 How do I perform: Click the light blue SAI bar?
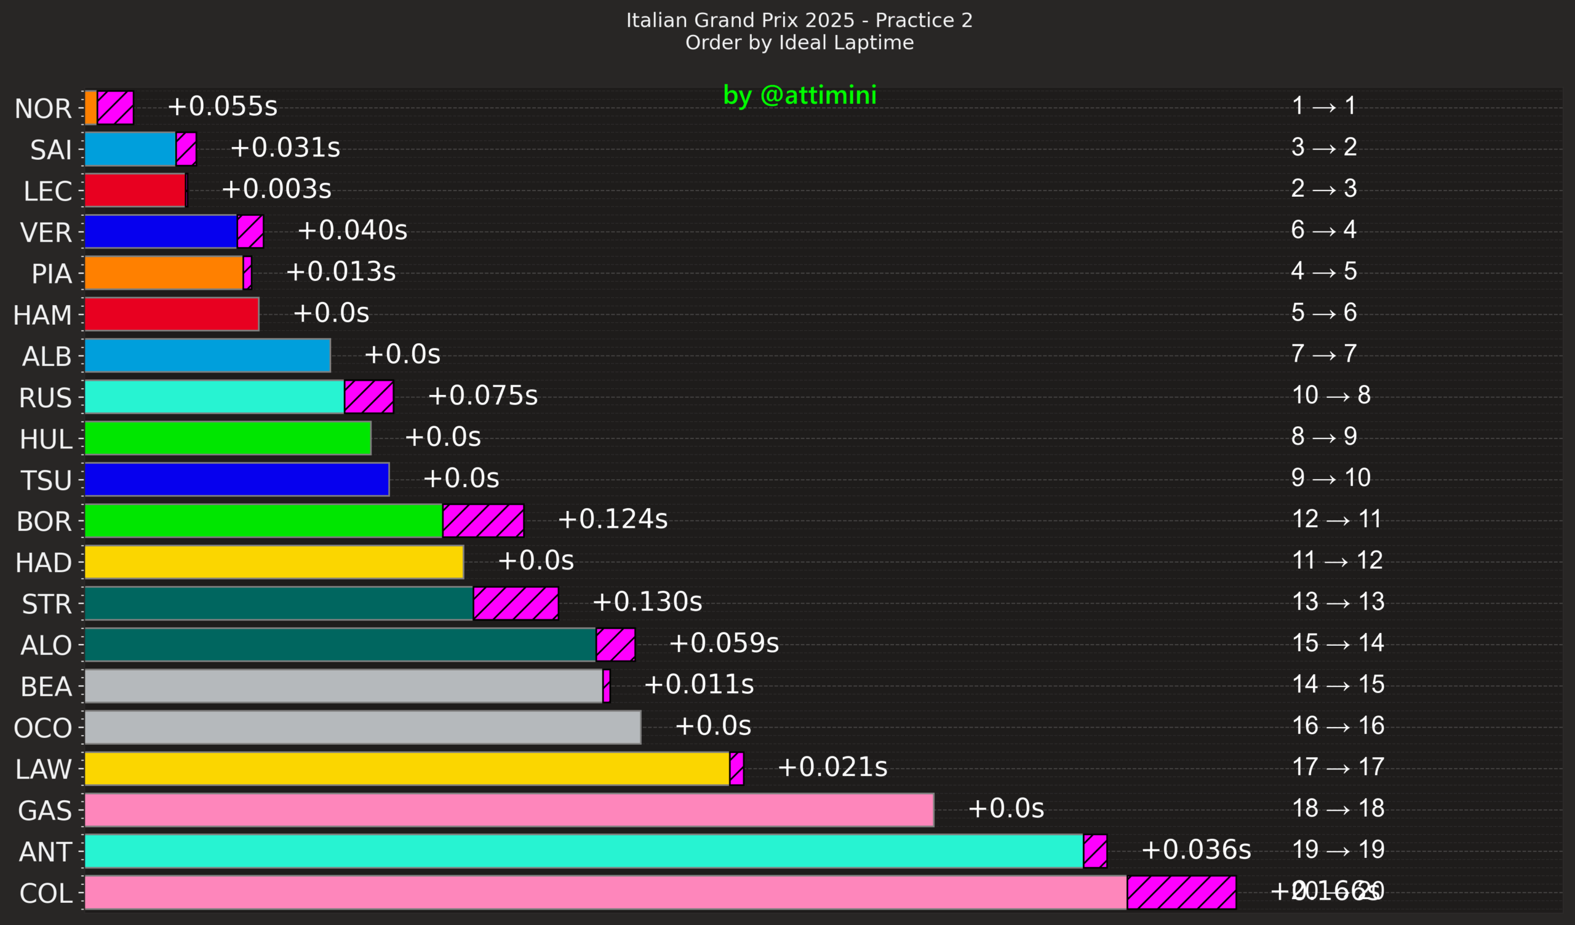pos(130,149)
